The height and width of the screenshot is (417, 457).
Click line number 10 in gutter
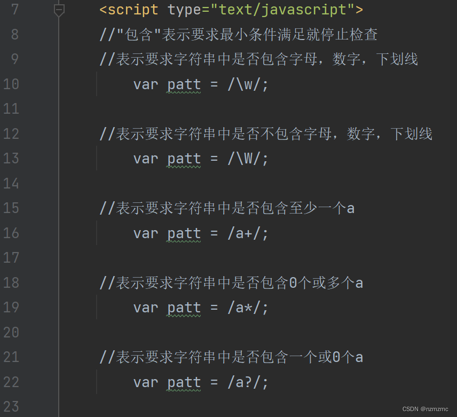click(x=11, y=84)
